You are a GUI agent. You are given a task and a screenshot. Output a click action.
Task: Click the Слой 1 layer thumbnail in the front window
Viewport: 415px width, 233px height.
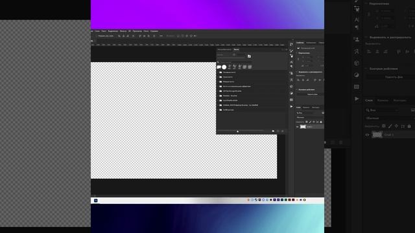[303, 127]
